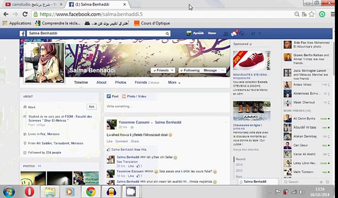This screenshot has width=338, height=198.
Task: Bookmark this page with the star icon
Action: coord(311,14)
